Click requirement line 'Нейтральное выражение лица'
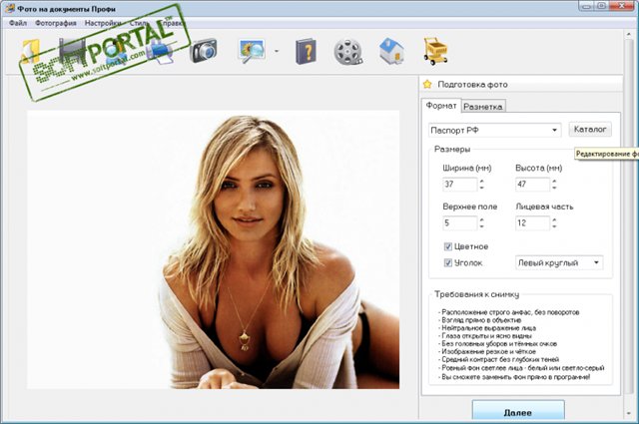This screenshot has width=639, height=424. click(488, 328)
